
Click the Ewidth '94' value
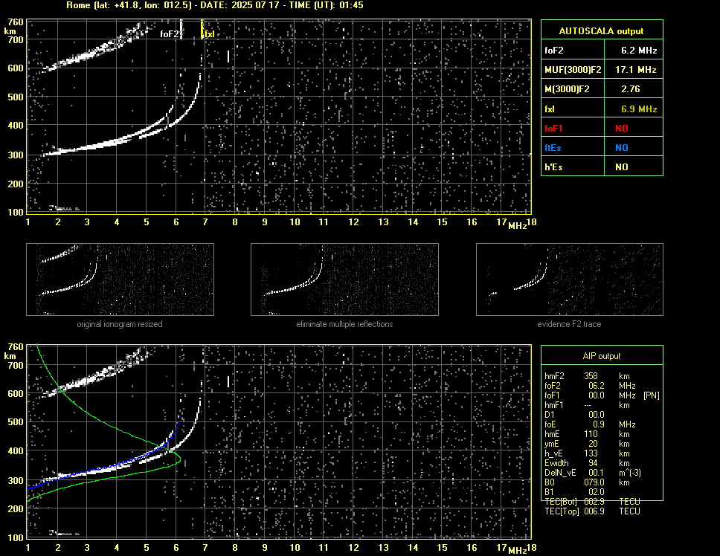pyautogui.click(x=594, y=463)
